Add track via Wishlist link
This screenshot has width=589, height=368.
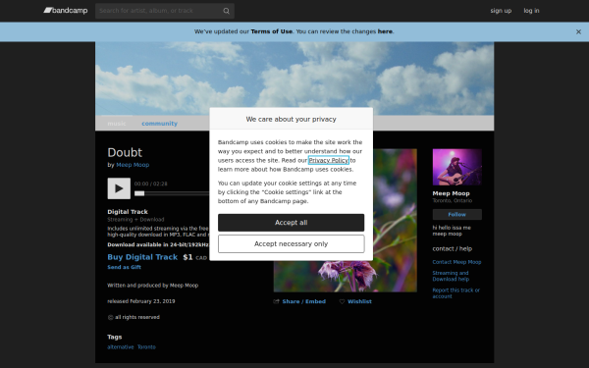point(359,301)
